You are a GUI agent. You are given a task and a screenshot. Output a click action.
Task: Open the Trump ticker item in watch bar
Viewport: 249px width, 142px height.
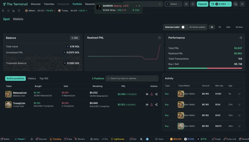tap(73, 11)
